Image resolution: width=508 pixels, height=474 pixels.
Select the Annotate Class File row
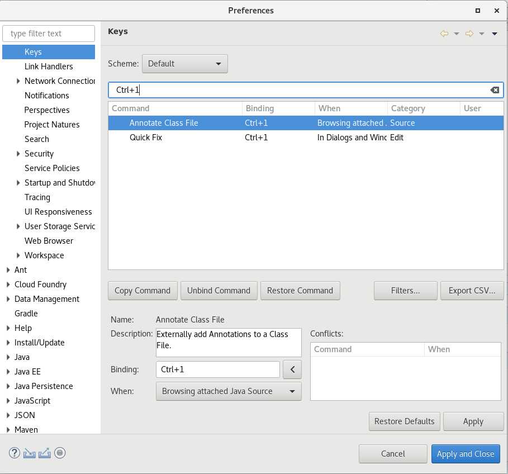point(306,123)
